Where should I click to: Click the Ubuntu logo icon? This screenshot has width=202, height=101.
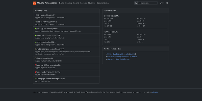[x=34, y=3]
